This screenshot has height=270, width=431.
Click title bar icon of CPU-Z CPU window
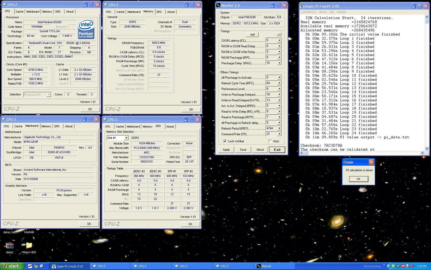coord(5,5)
